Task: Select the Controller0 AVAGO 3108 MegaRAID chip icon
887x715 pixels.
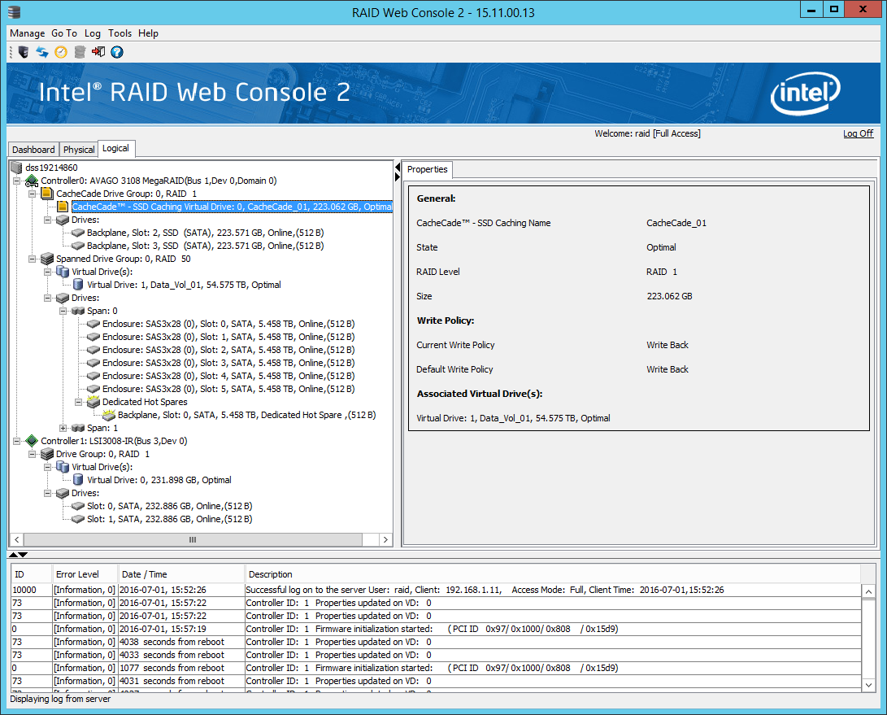Action: [32, 181]
